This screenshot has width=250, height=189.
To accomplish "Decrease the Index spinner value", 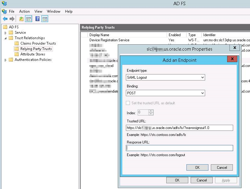I will tap(151, 114).
